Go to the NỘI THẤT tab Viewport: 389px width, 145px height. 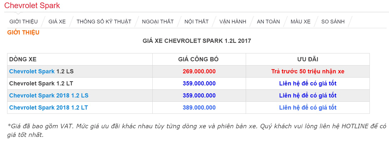click(196, 22)
